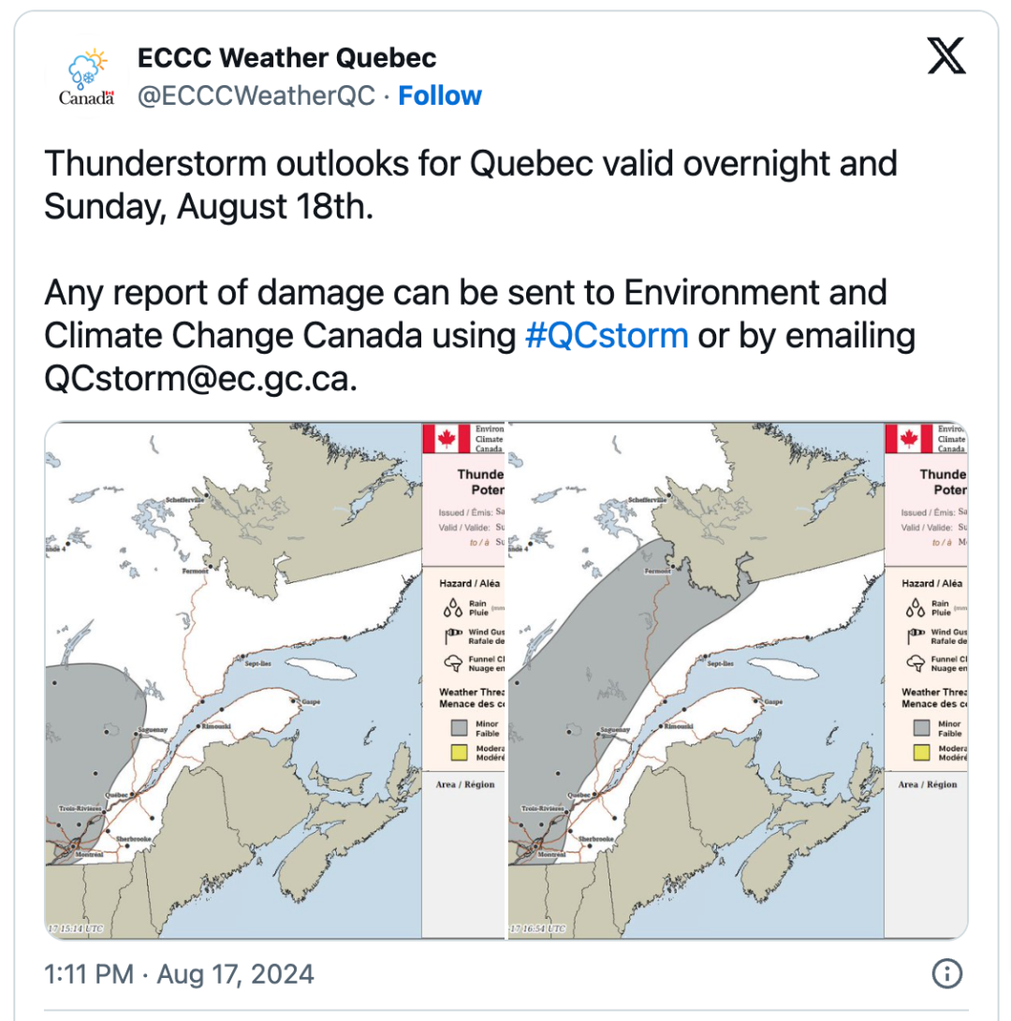Click the Rain hazard icon in right legend

(x=916, y=608)
